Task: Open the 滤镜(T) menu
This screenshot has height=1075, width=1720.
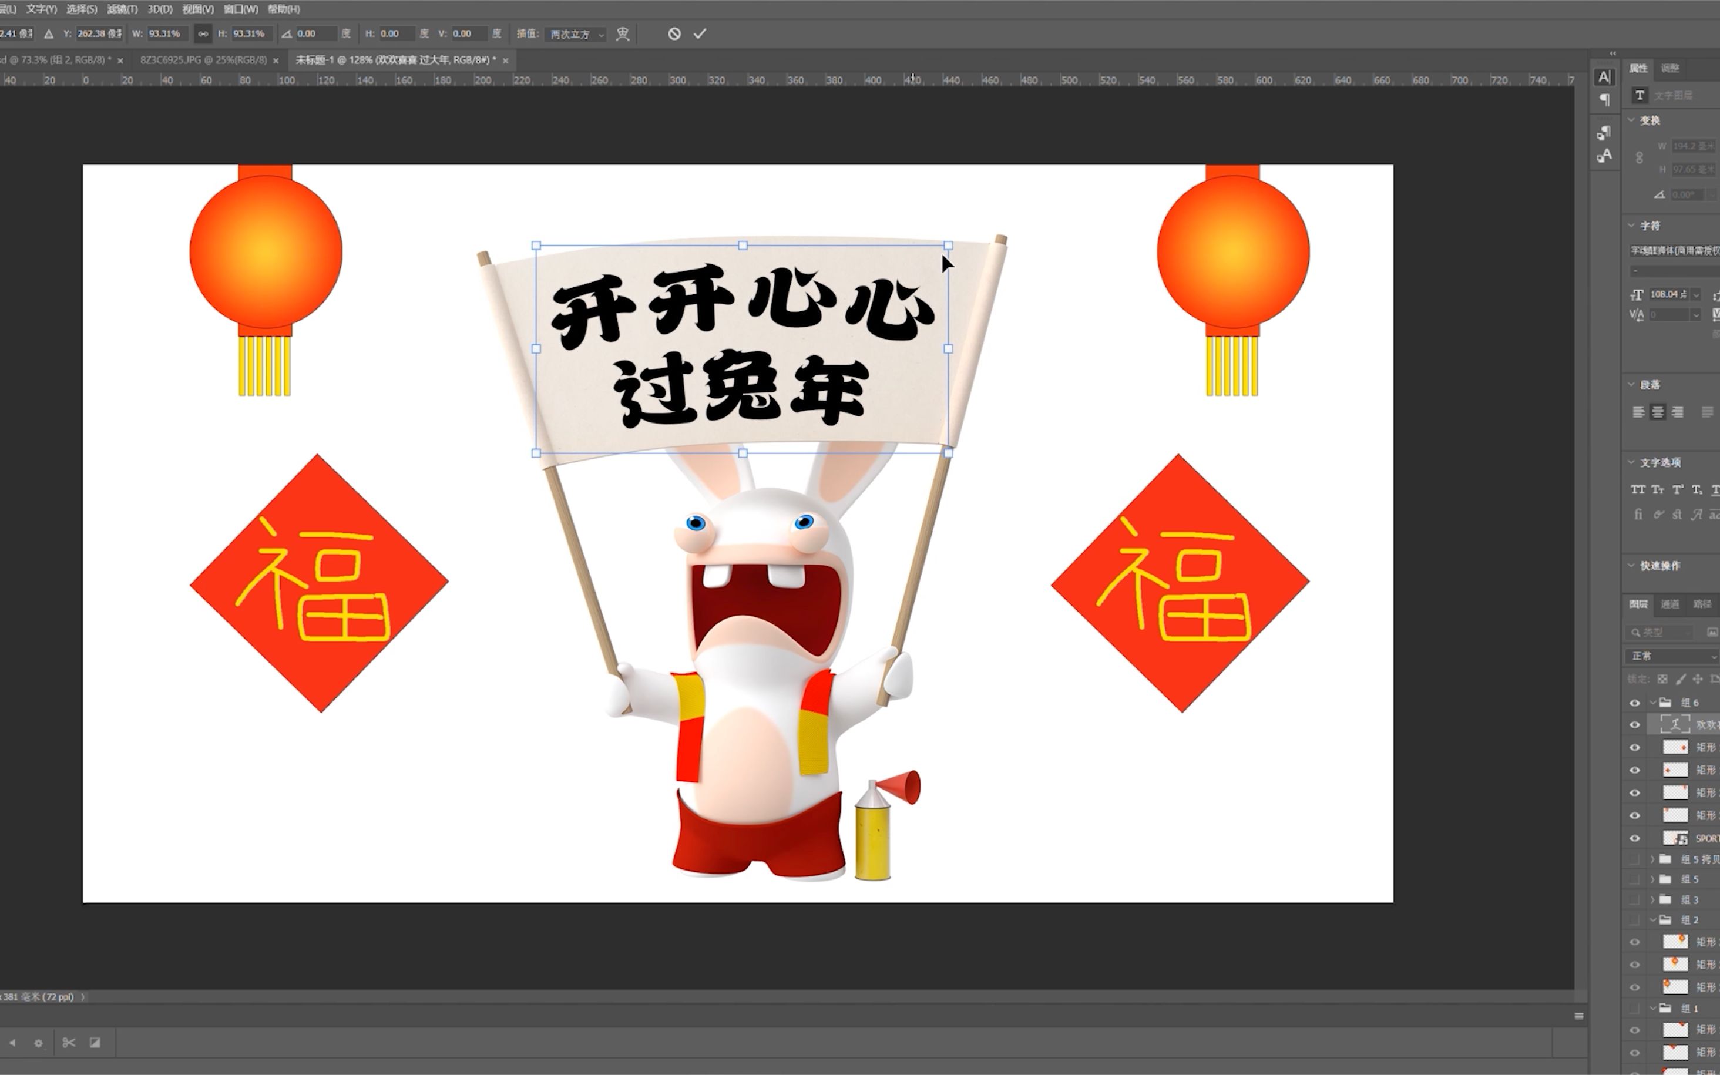Action: pyautogui.click(x=122, y=9)
